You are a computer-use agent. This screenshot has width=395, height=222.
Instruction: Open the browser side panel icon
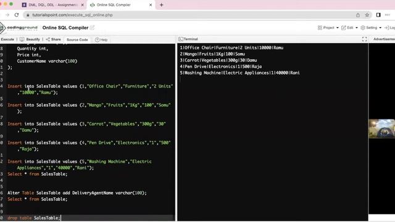click(378, 15)
